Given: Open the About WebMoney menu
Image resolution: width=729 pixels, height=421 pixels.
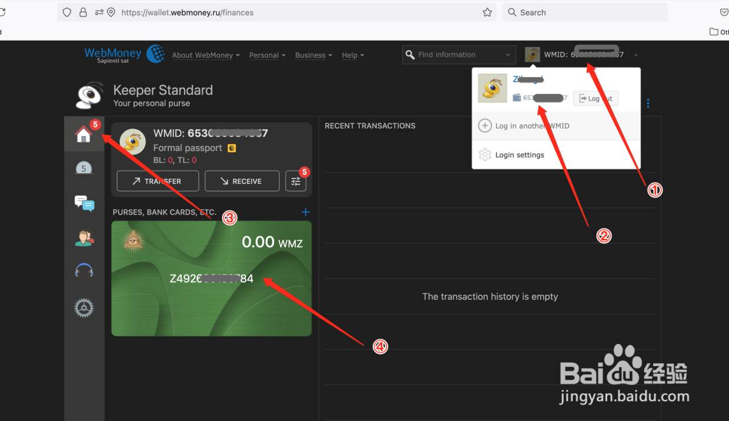Looking at the screenshot, I should coord(206,55).
